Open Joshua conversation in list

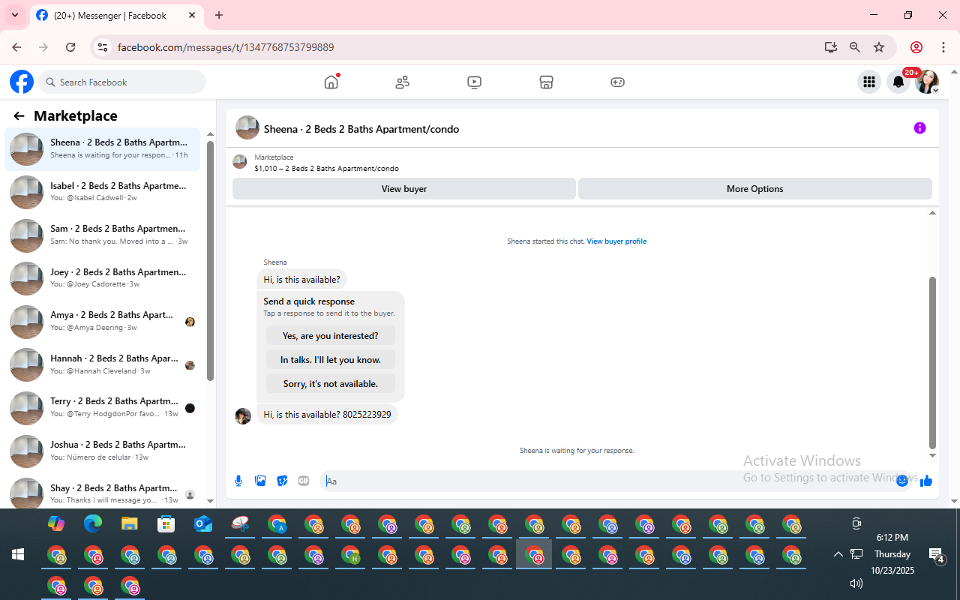coord(103,451)
